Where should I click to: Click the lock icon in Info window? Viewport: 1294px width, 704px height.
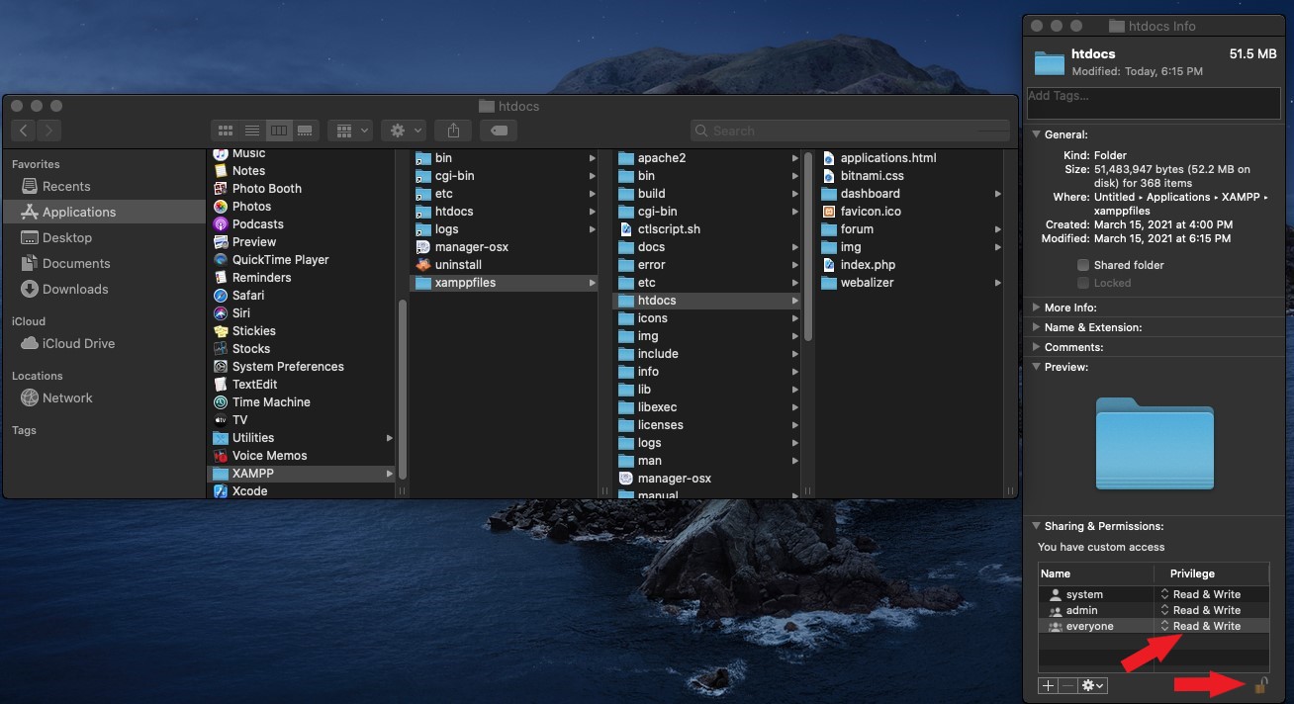pos(1261,684)
